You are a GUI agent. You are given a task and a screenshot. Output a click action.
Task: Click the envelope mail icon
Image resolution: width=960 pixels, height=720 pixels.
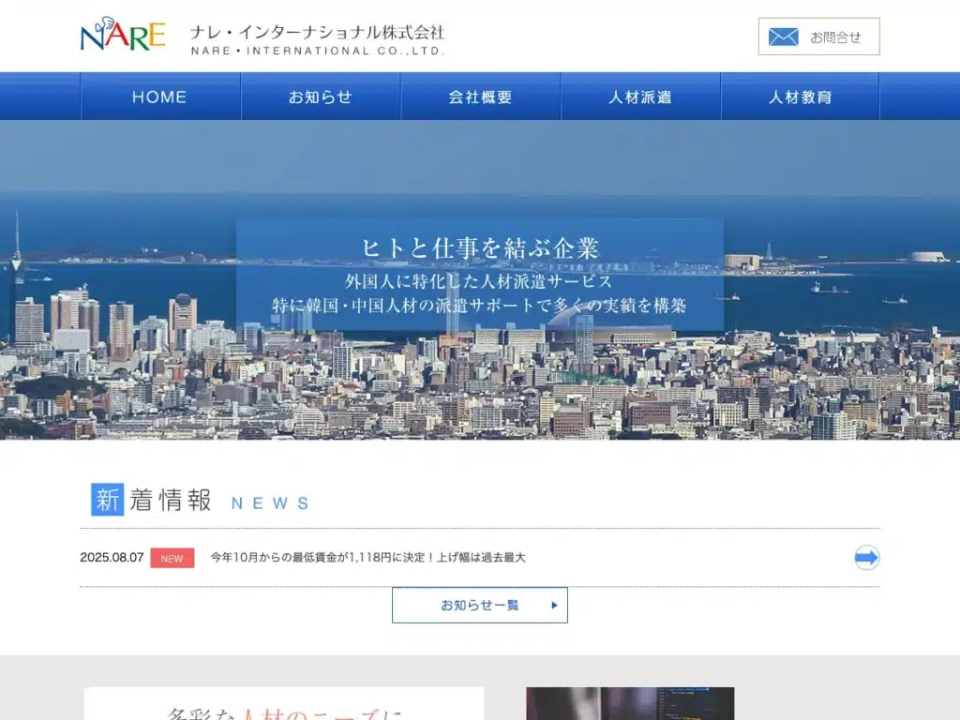[x=783, y=37]
